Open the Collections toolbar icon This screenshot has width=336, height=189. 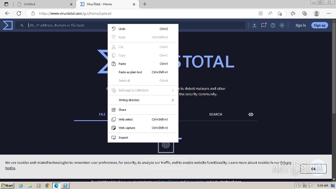pos(304,13)
